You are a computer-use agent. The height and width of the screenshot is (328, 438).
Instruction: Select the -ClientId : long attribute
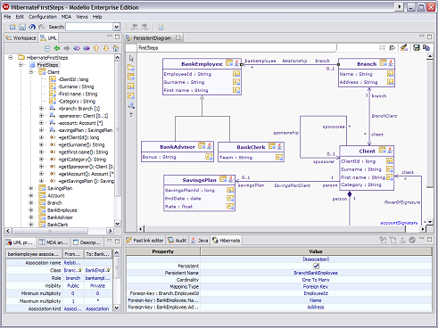73,79
